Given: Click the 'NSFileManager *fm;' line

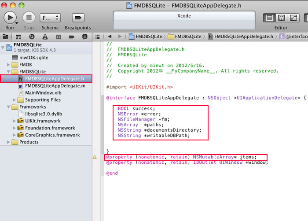Looking at the screenshot, I should pyautogui.click(x=143, y=119).
